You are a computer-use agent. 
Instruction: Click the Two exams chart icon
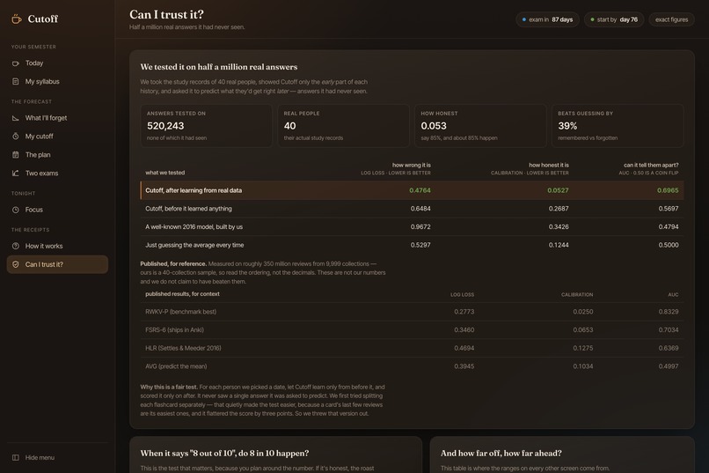15,173
